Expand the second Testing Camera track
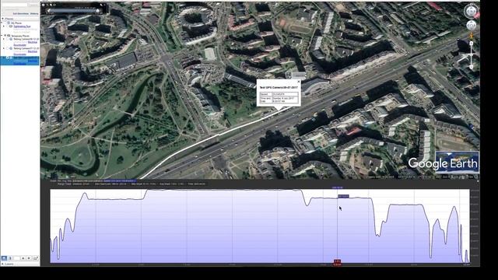Viewport: 498px width, 280px height. (x=3, y=48)
